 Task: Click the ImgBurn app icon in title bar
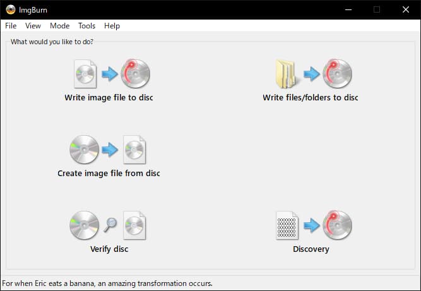pyautogui.click(x=11, y=9)
